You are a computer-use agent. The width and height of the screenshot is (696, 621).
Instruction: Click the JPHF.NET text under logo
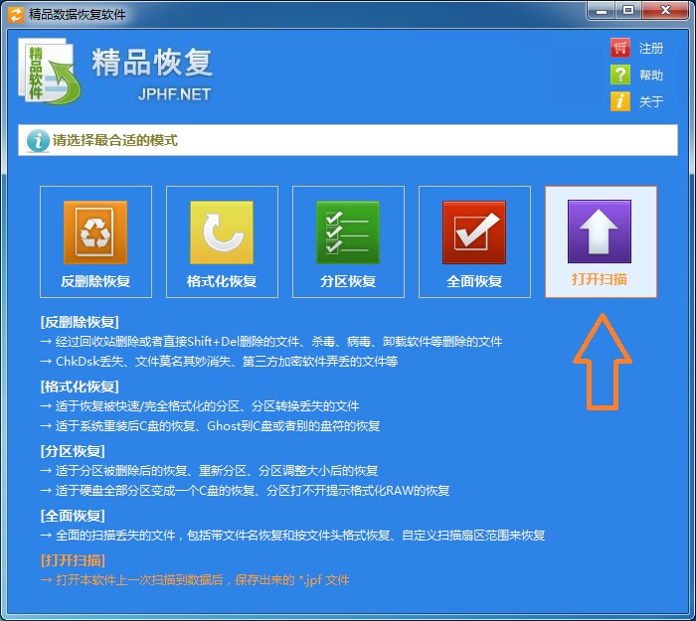pyautogui.click(x=174, y=94)
